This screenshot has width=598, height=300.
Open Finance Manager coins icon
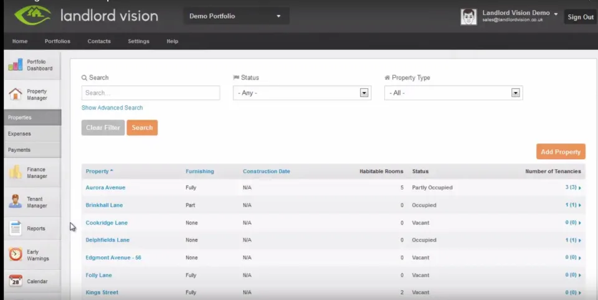pyautogui.click(x=16, y=172)
